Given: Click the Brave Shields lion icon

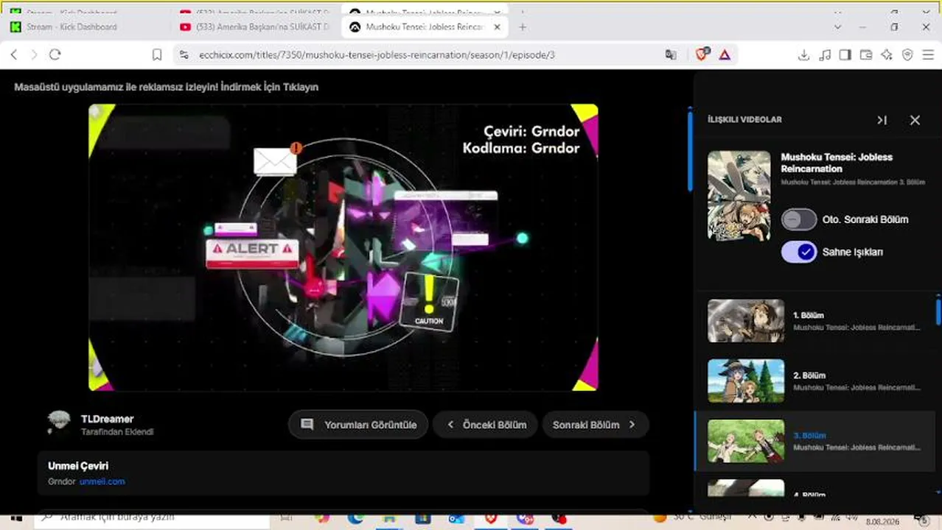Looking at the screenshot, I should pyautogui.click(x=702, y=54).
